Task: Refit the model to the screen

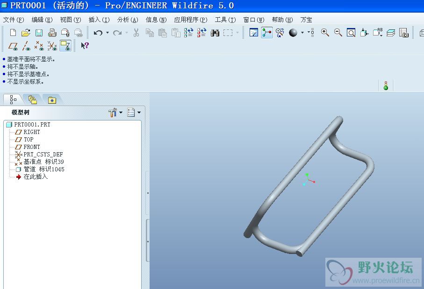Action: click(351, 33)
